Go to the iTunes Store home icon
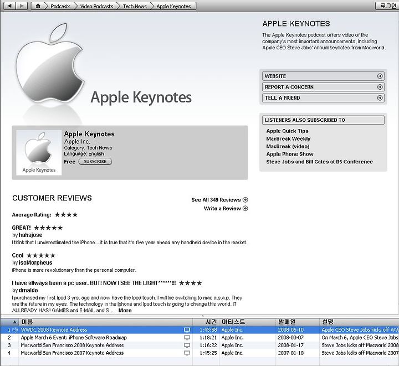This screenshot has height=366, width=399. tap(38, 6)
